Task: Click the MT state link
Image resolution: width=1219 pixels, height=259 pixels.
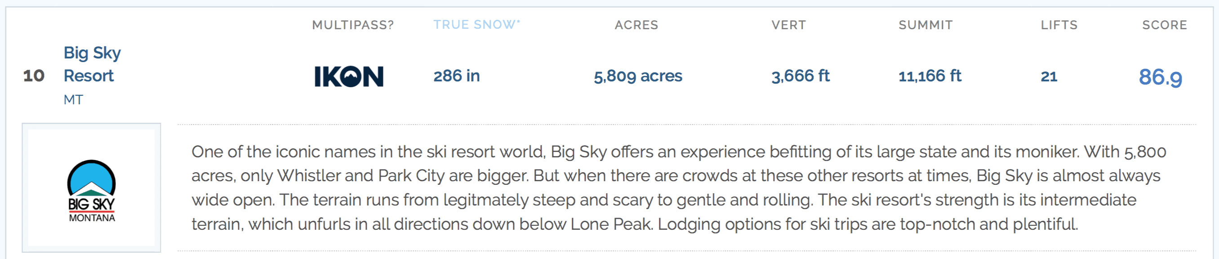Action: pos(73,100)
